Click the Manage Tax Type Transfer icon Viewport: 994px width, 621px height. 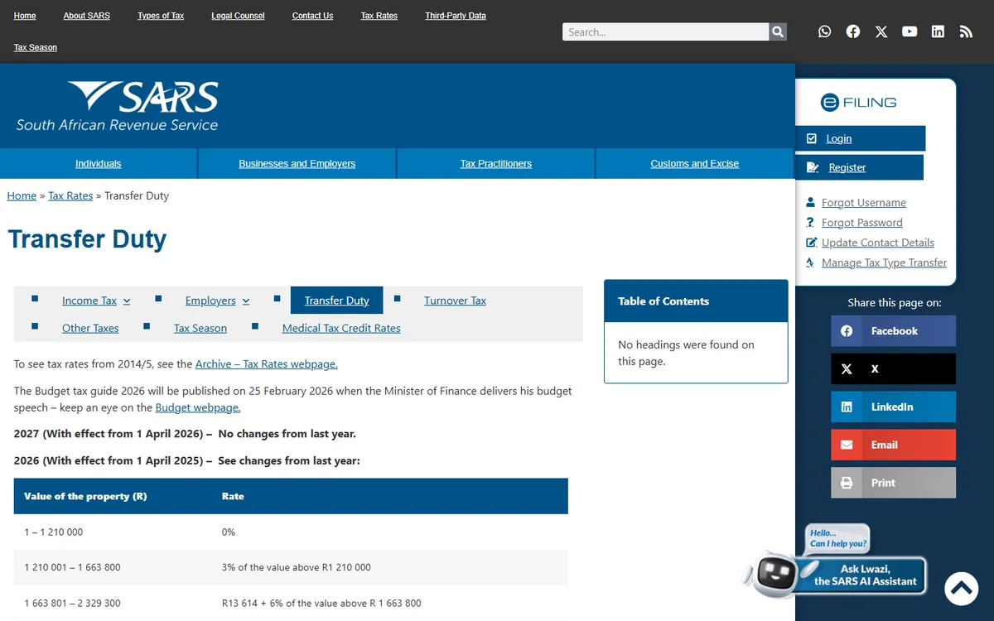(x=811, y=262)
